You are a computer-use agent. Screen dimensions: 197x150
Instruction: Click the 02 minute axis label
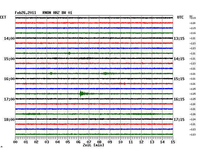(x=36, y=142)
